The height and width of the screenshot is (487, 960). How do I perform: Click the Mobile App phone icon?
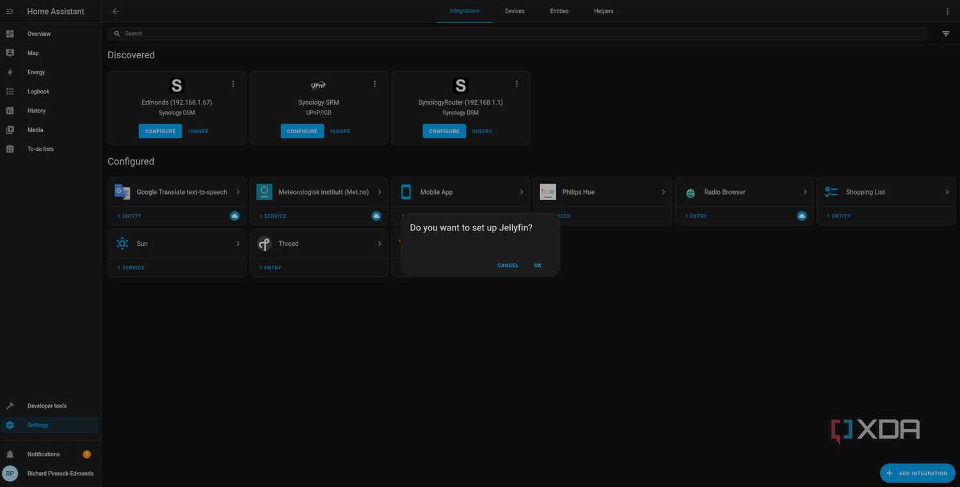(406, 192)
